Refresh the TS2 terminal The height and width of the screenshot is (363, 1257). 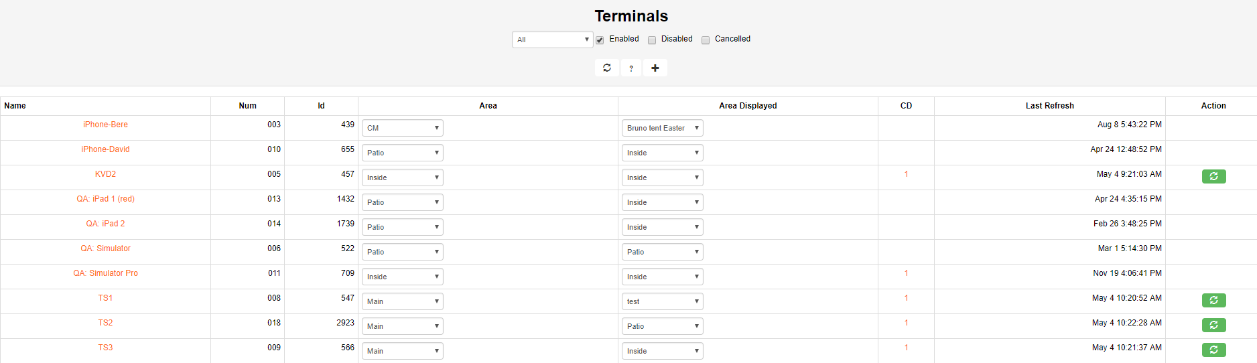click(1213, 325)
